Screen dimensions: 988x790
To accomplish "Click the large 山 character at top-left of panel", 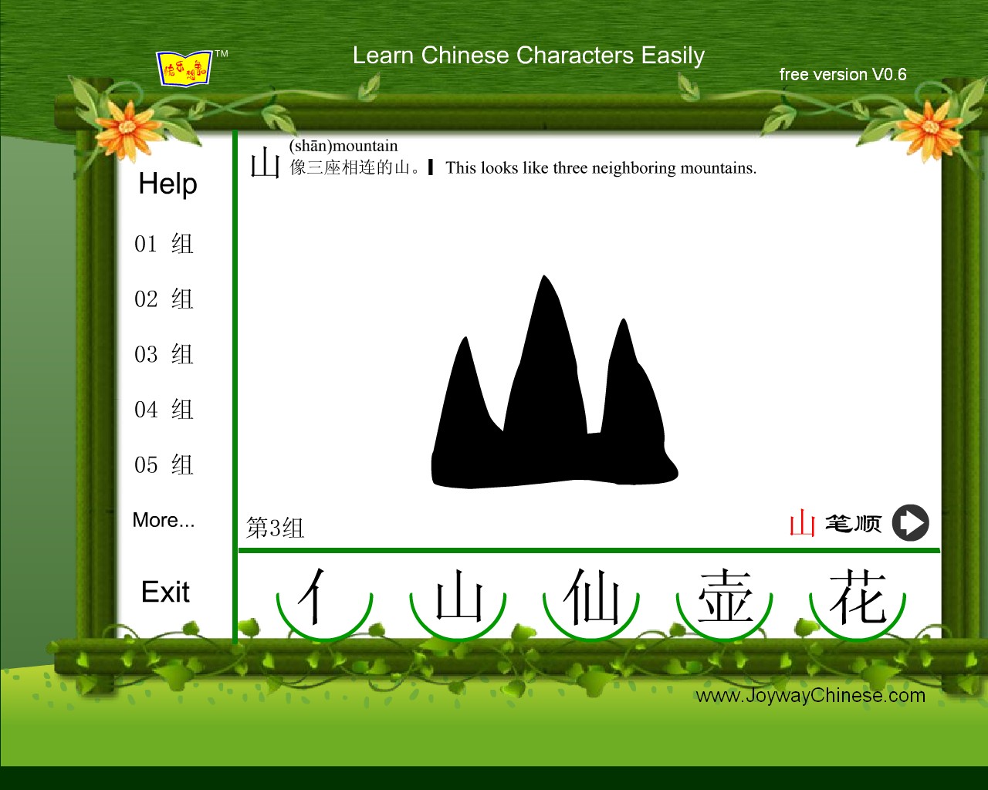I will [x=265, y=163].
